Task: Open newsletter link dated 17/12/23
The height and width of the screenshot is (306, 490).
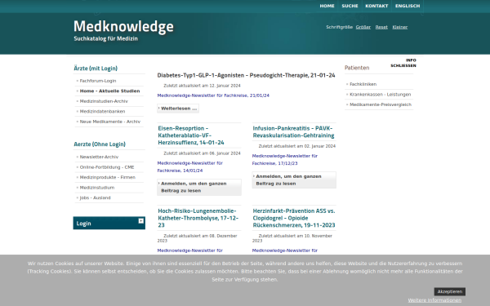Action: pyautogui.click(x=285, y=160)
